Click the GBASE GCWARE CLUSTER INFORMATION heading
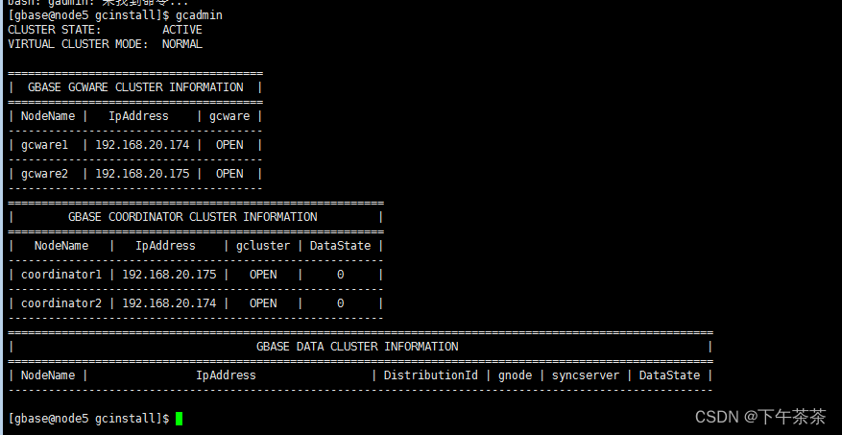Image resolution: width=842 pixels, height=435 pixels. click(135, 87)
